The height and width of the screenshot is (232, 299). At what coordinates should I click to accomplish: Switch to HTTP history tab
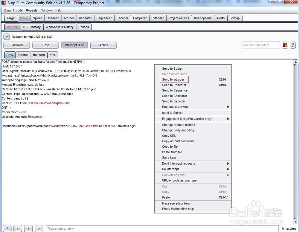pyautogui.click(x=32, y=27)
